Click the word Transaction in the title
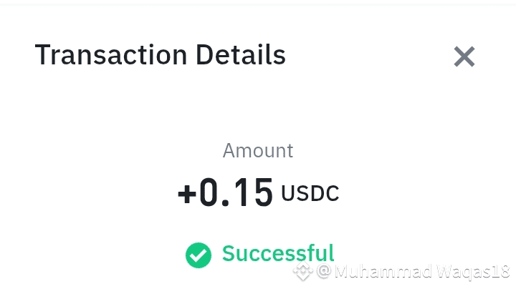Screen dimensions: 516x289 tap(102, 55)
